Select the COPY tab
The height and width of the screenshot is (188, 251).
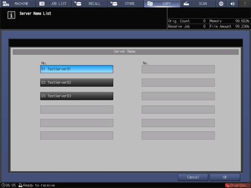[x=162, y=3]
